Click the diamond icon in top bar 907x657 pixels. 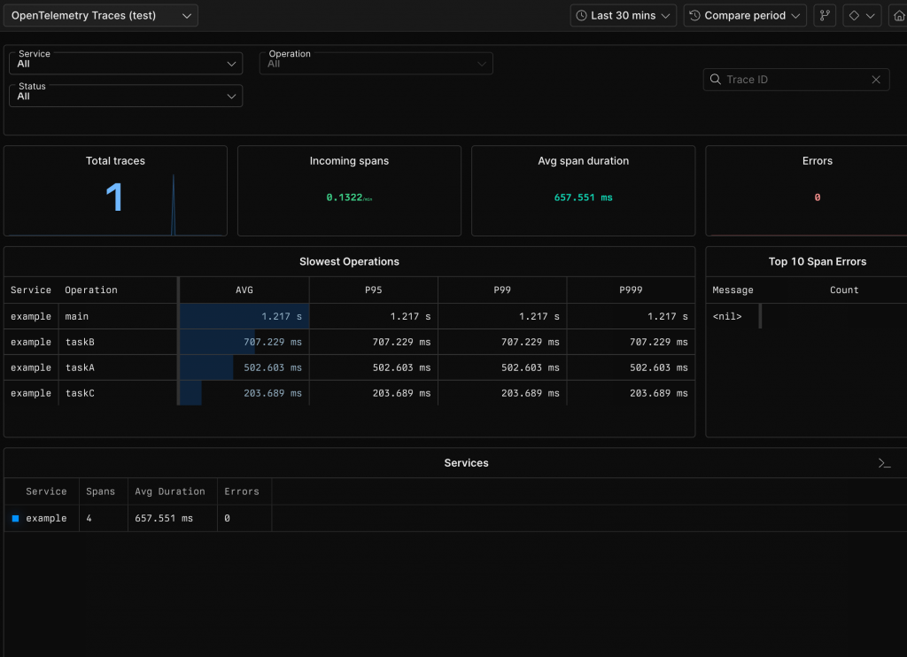coord(854,16)
